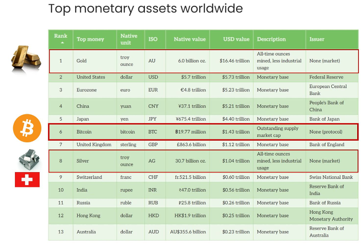
Task: Sort by Rank column header
Action: tap(61, 39)
